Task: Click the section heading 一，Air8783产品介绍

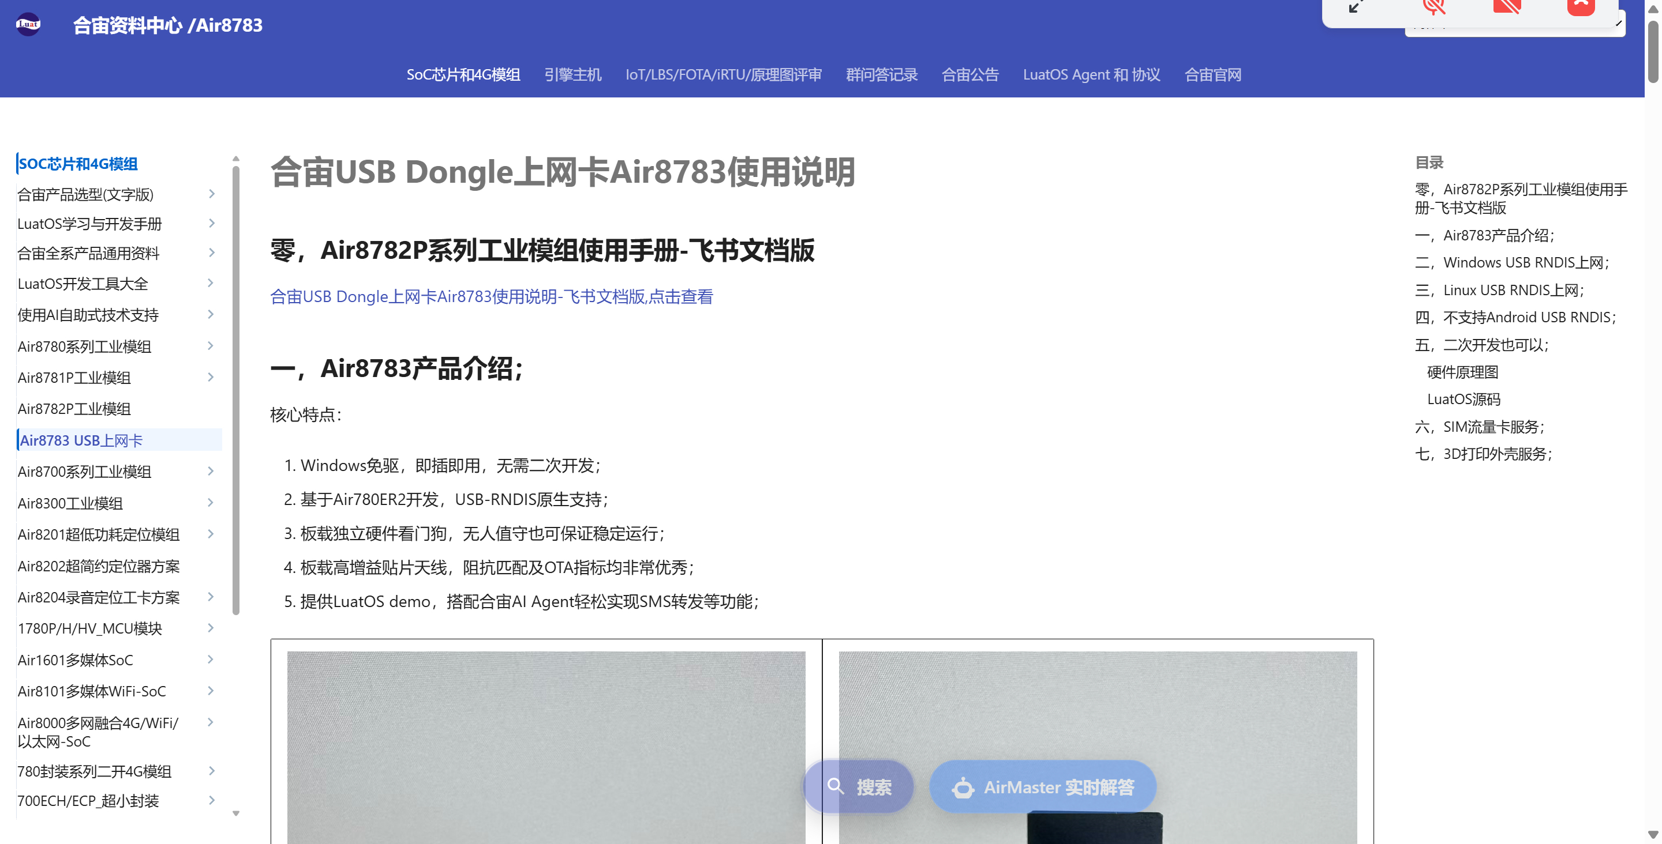Action: tap(397, 369)
